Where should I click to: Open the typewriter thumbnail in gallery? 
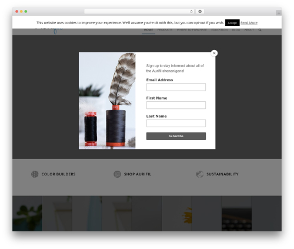pyautogui.click(x=236, y=214)
